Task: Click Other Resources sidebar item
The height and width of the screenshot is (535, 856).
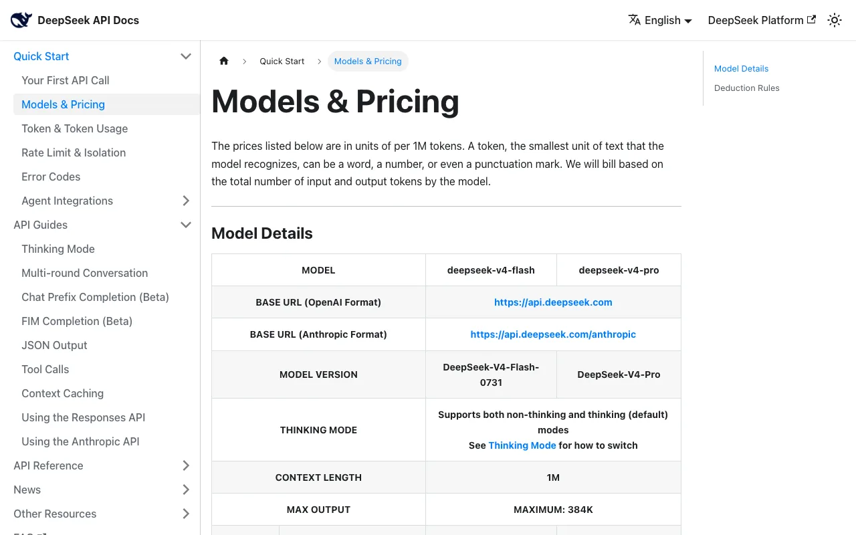Action: [55, 514]
